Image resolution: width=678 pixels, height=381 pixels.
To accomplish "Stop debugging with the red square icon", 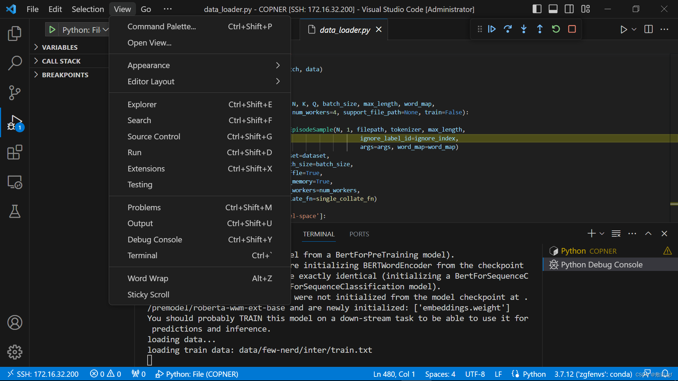I will click(572, 29).
